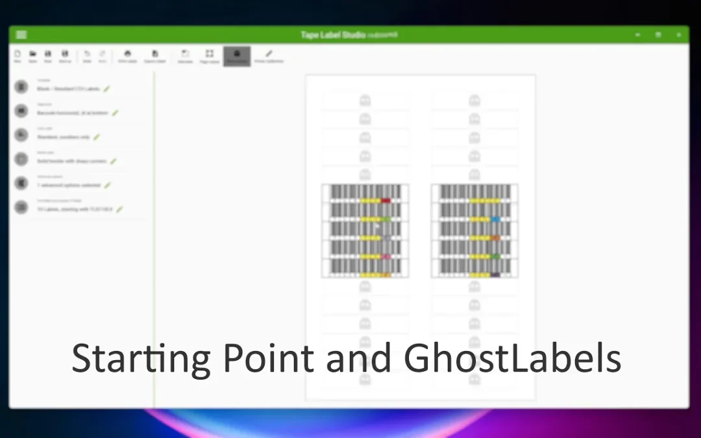The height and width of the screenshot is (438, 701).
Task: Click the Redo toolbar icon
Action: point(103,56)
